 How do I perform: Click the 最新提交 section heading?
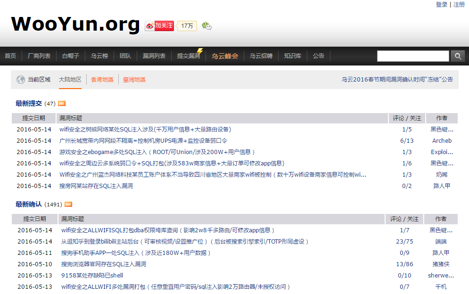click(29, 104)
